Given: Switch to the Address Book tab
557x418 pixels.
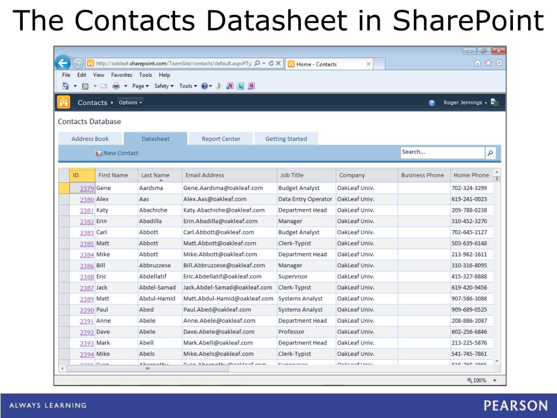Looking at the screenshot, I should (90, 139).
